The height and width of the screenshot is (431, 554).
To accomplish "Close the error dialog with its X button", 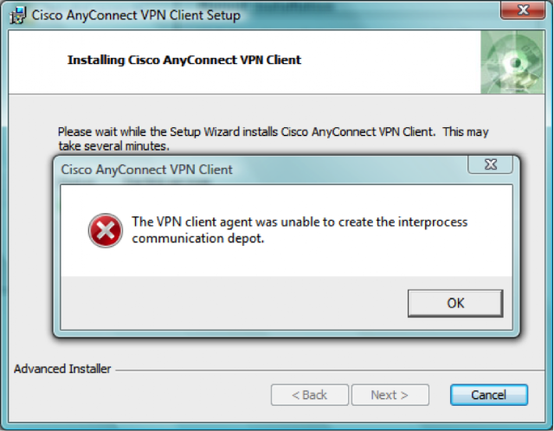I will click(491, 164).
